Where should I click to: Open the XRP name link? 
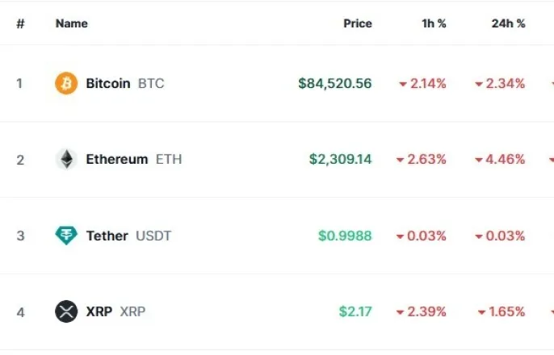[99, 311]
